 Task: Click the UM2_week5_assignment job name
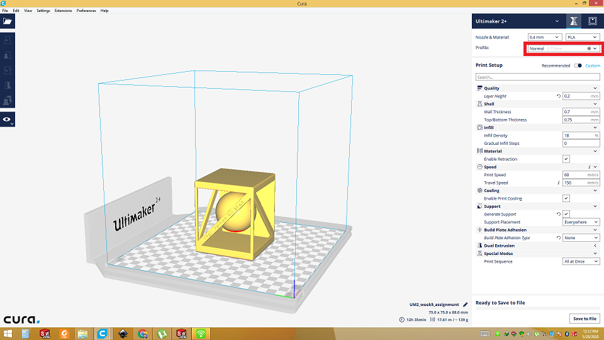pos(434,305)
